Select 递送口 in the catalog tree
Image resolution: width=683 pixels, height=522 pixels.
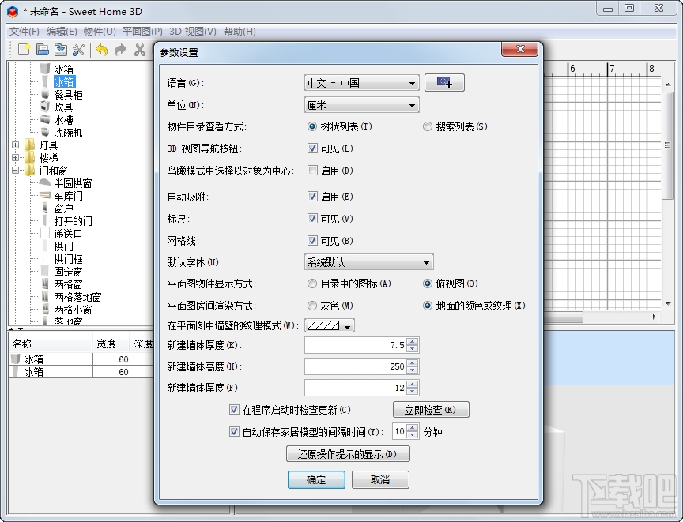(68, 234)
